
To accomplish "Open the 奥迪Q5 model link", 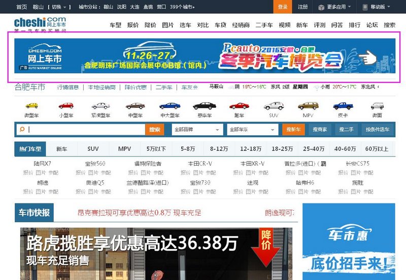I will pyautogui.click(x=95, y=183).
